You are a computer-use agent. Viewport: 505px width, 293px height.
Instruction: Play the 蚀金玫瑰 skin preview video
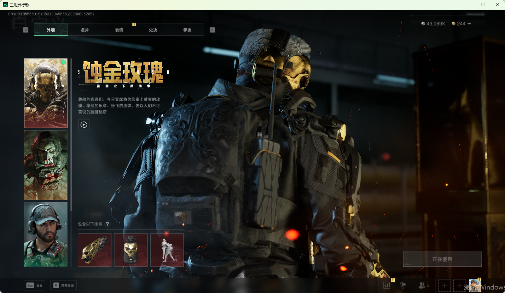tap(84, 125)
